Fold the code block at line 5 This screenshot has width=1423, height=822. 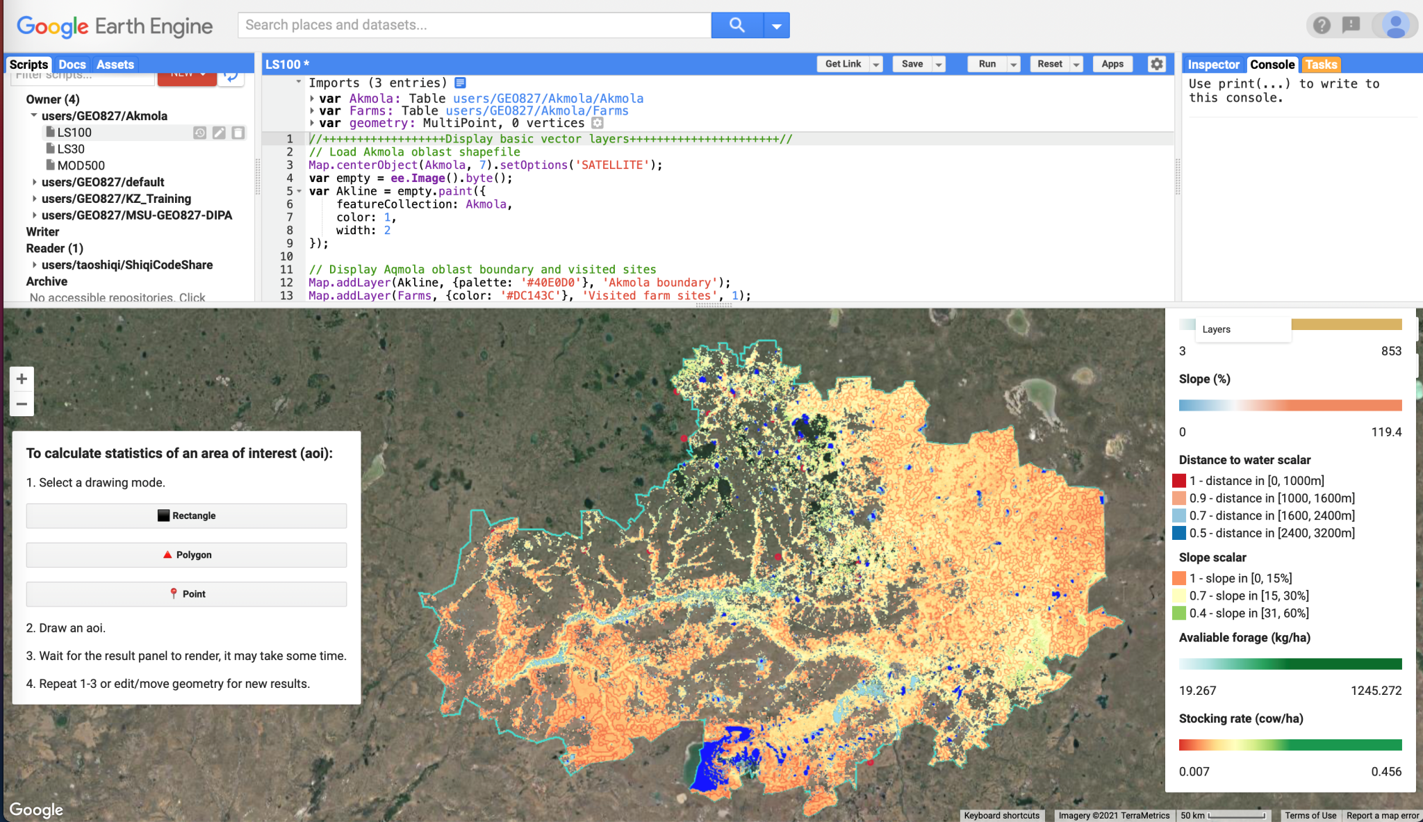[299, 191]
